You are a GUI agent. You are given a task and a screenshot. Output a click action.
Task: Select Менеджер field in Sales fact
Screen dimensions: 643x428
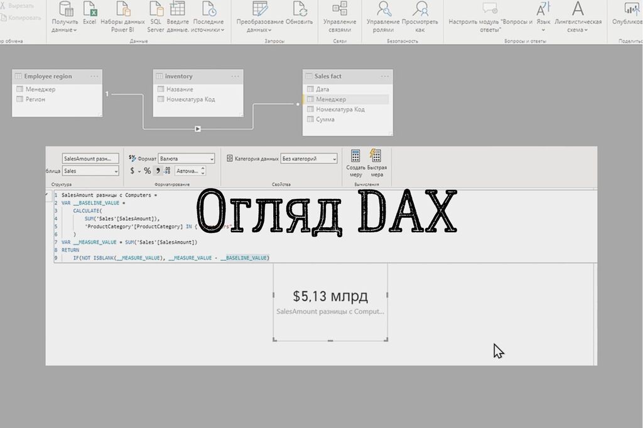pyautogui.click(x=347, y=99)
